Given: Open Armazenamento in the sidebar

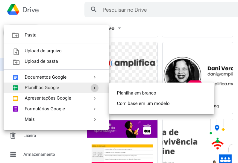Looking at the screenshot, I should click(40, 154).
